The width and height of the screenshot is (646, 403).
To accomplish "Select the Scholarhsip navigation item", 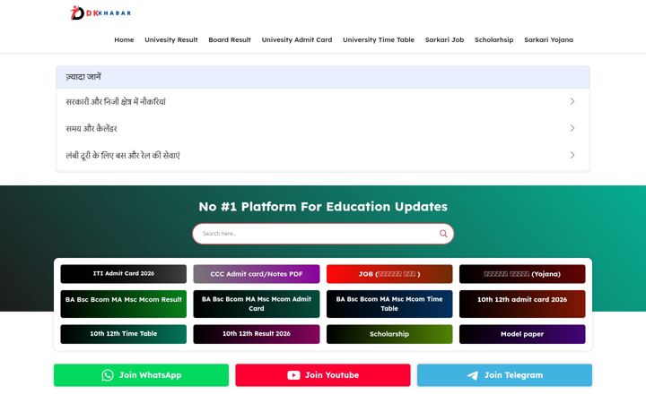I will coord(494,40).
